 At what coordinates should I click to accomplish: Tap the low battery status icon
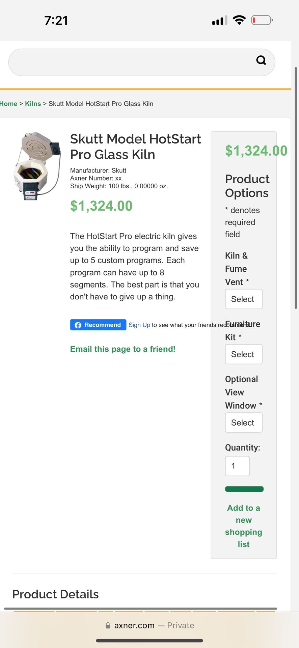coord(262,20)
